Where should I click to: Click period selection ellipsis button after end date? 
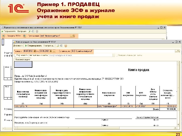tap(54, 51)
